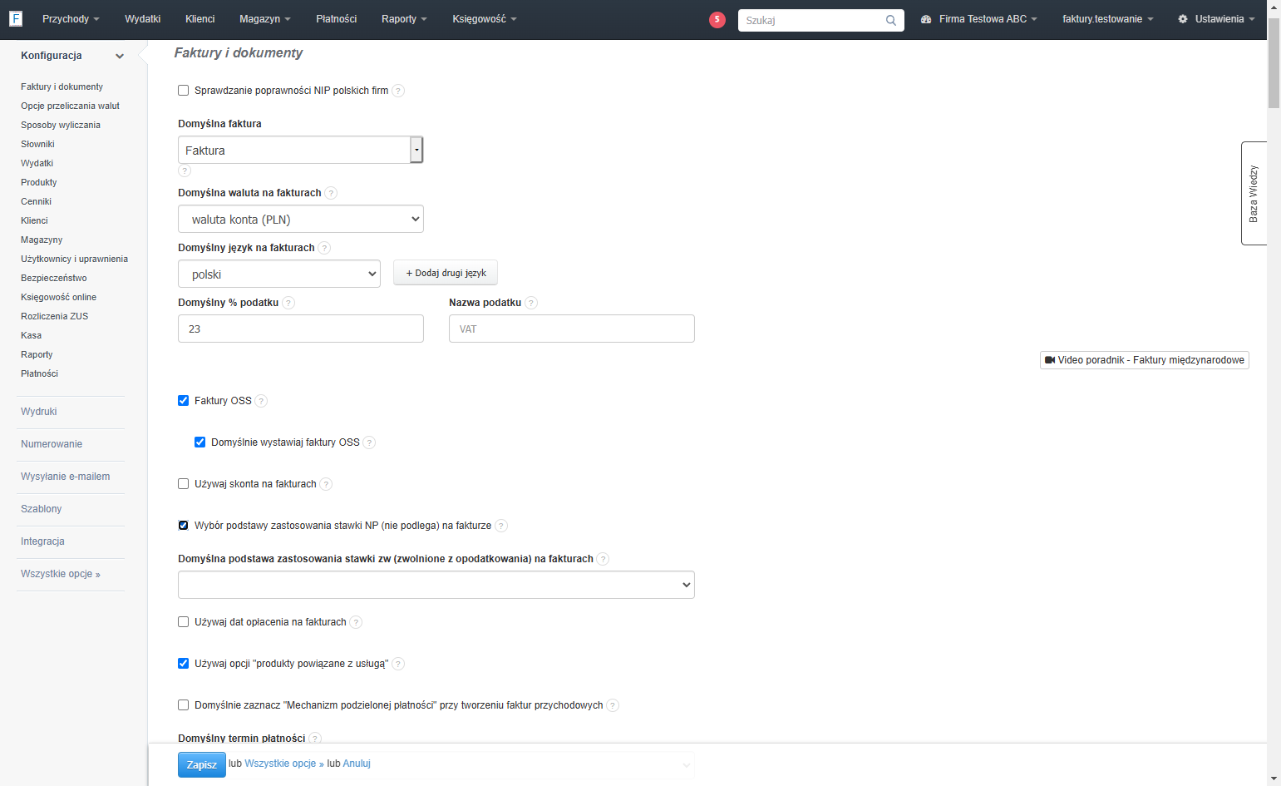This screenshot has height=786, width=1281.
Task: Collapse the Konfiguracja sidebar section
Action: pyautogui.click(x=120, y=56)
